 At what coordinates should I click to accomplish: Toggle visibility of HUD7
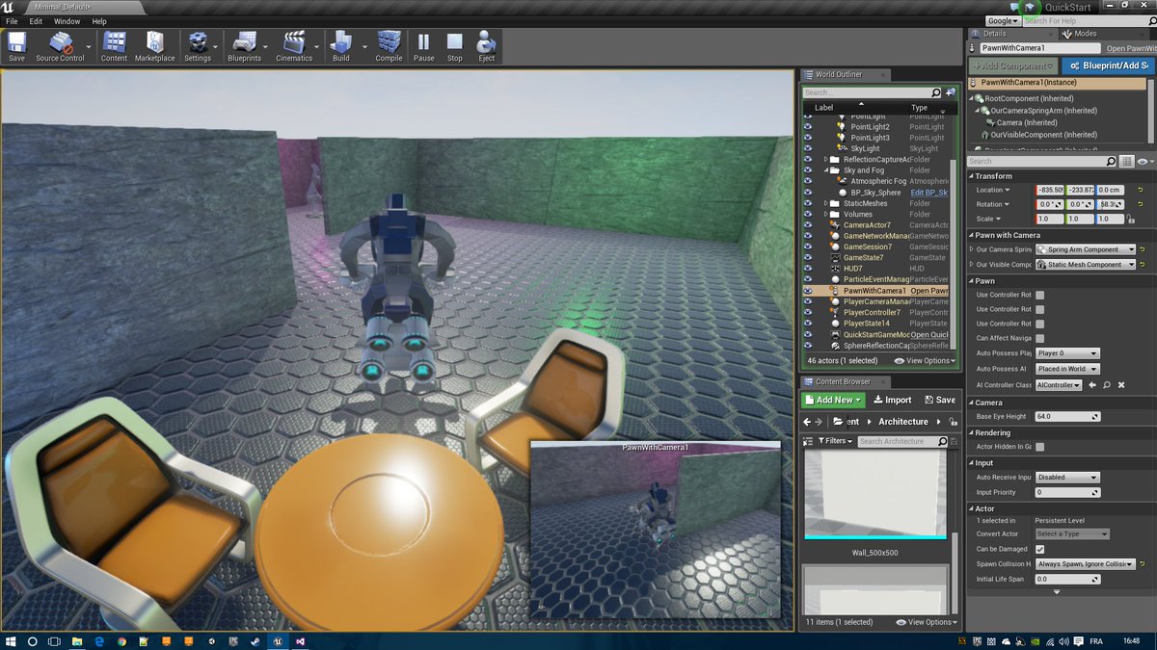click(x=808, y=269)
